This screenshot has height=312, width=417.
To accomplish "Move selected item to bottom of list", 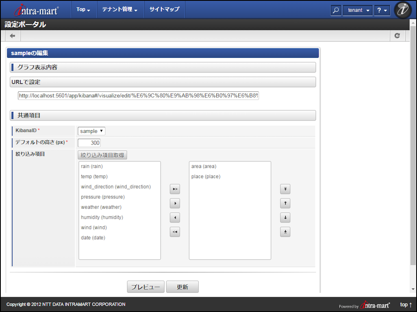I will (x=285, y=232).
